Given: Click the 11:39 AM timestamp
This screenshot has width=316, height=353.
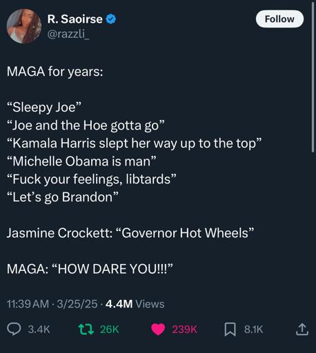Looking at the screenshot, I should [28, 304].
